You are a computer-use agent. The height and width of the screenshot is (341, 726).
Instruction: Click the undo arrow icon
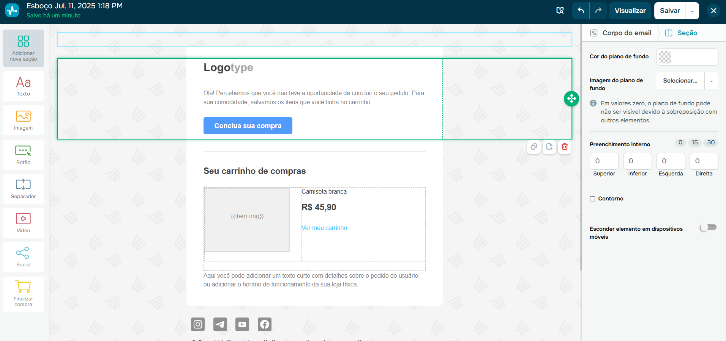[x=581, y=11]
